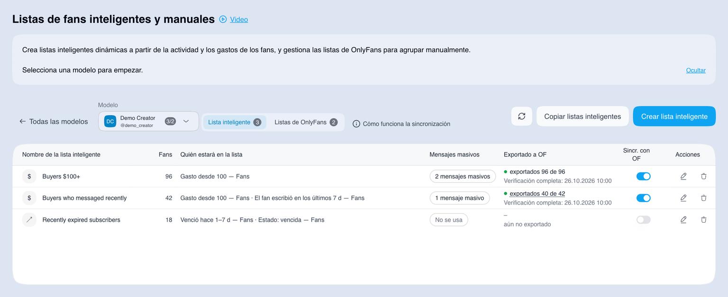Click Recently expired subscribers name
The height and width of the screenshot is (297, 728).
click(81, 220)
